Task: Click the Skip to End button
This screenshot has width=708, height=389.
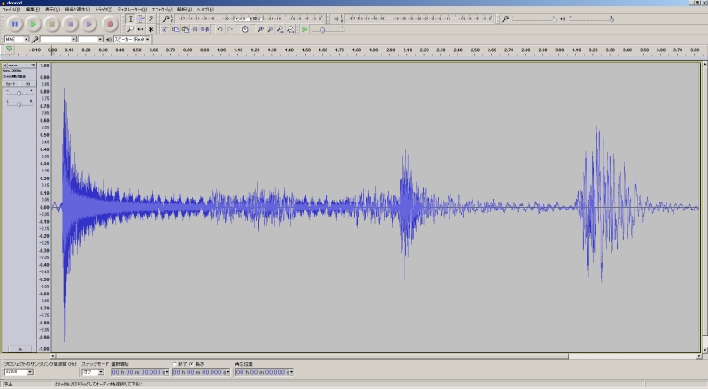Action: pyautogui.click(x=89, y=24)
